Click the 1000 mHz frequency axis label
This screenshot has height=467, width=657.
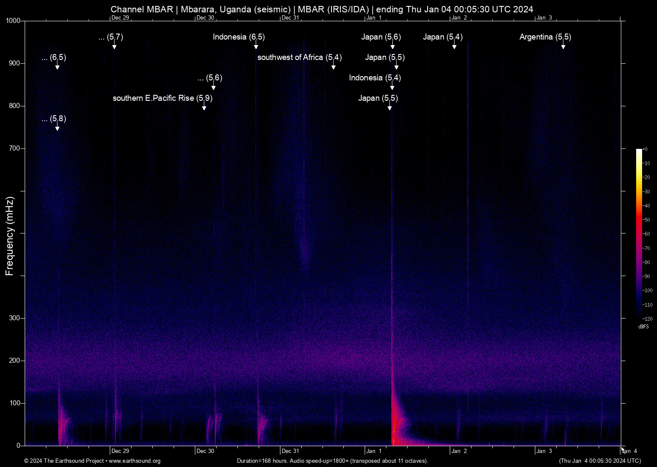point(13,21)
